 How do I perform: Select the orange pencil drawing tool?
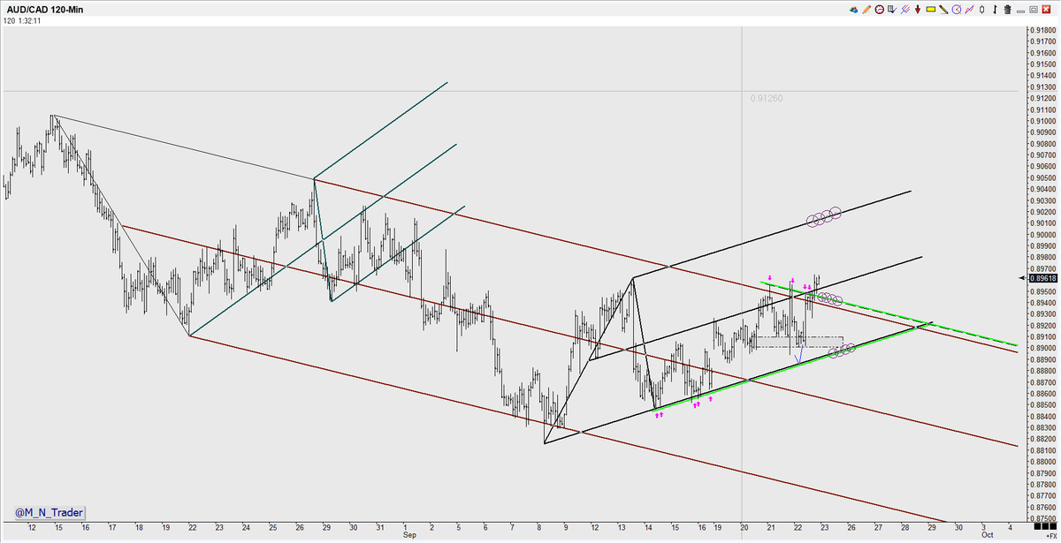tap(866, 9)
